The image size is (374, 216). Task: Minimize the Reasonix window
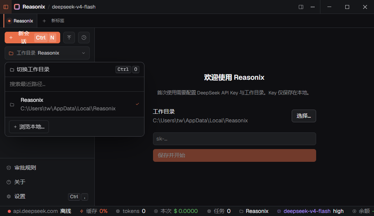[329, 7]
